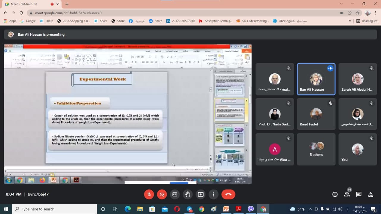Open the 2016 Shopping Kin... bookmark

click(74, 21)
